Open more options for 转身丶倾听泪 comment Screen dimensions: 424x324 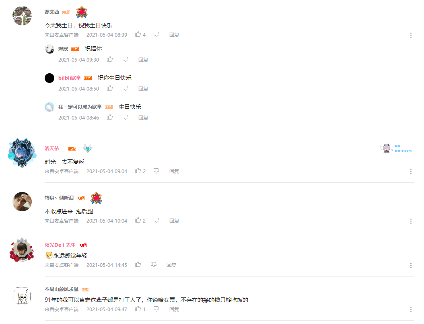[411, 221]
